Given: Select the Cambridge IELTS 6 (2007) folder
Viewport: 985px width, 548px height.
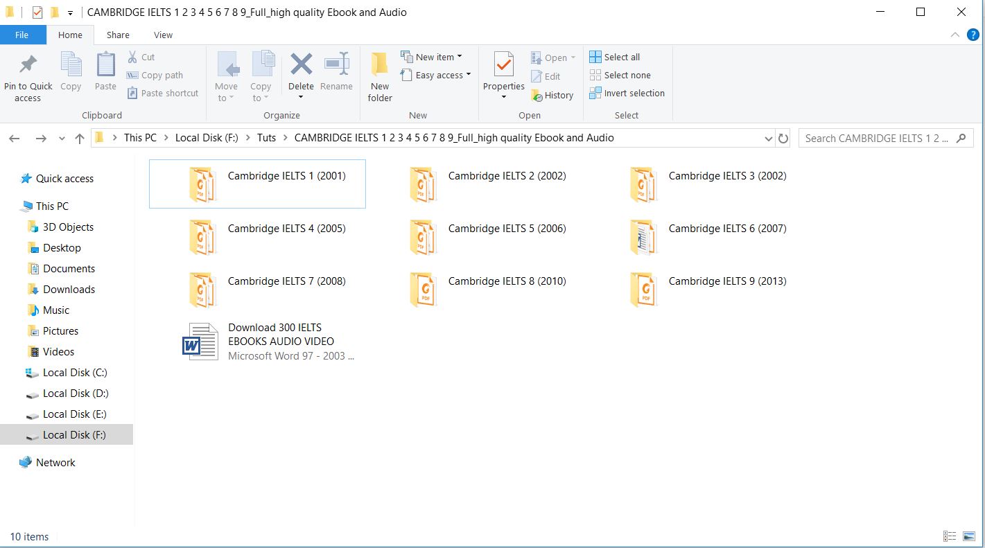Looking at the screenshot, I should click(x=698, y=236).
